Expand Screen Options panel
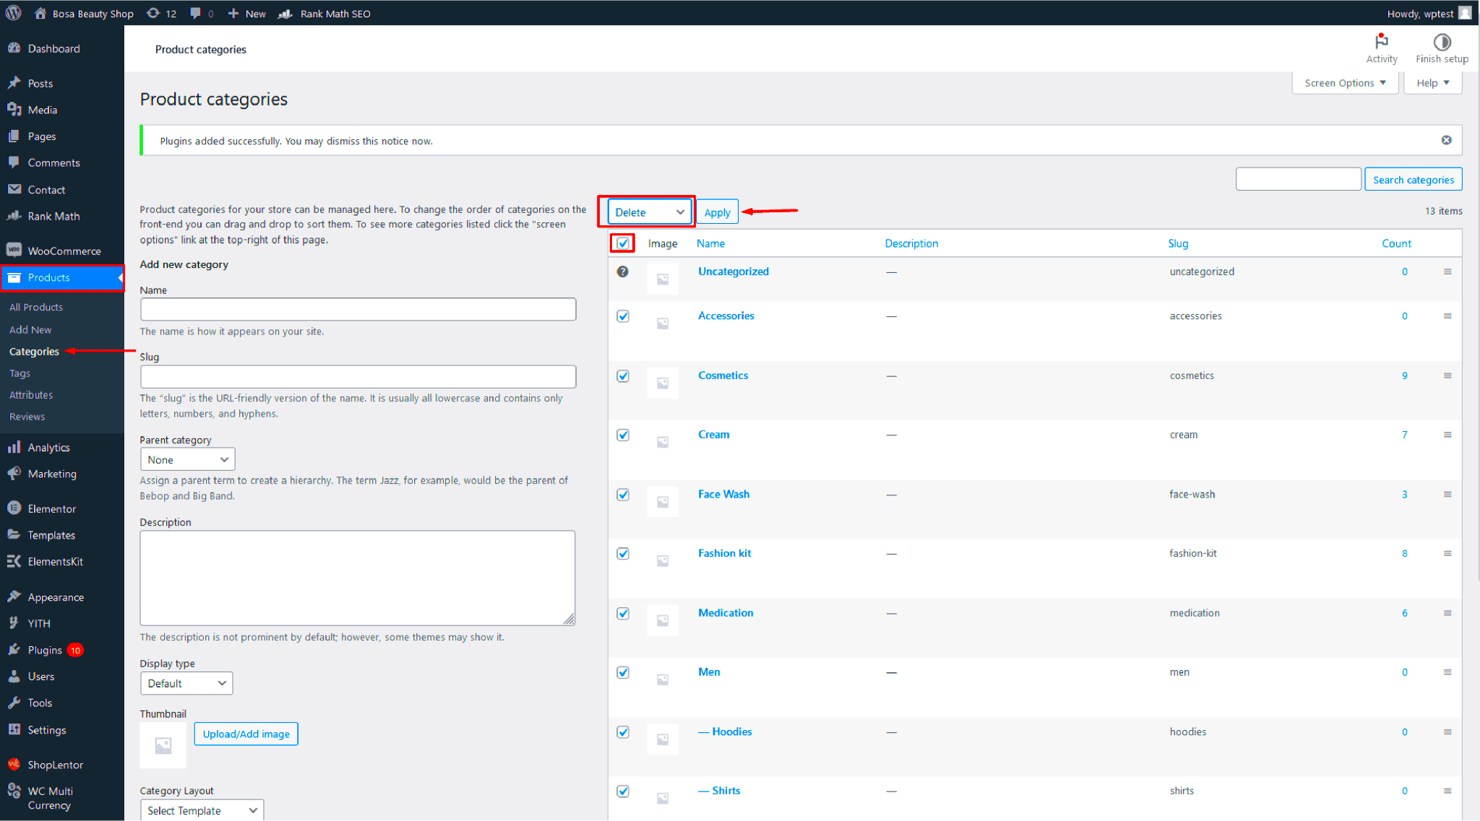The image size is (1480, 821). (x=1344, y=82)
